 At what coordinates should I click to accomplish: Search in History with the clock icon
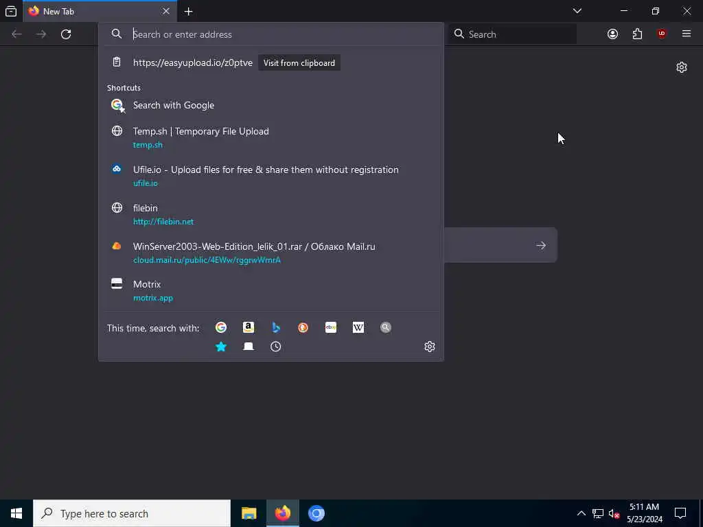pyautogui.click(x=276, y=347)
